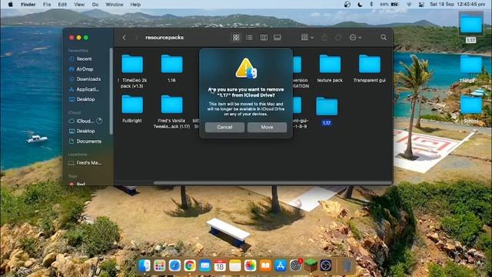This screenshot has height=277, width=492.
Task: Open Launchpad from the Dock
Action: (159, 265)
